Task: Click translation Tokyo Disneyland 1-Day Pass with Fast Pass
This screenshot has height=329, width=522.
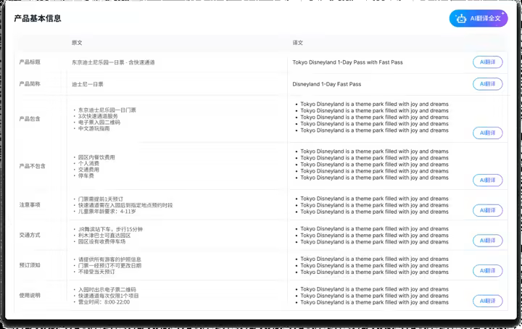Action: 347,62
